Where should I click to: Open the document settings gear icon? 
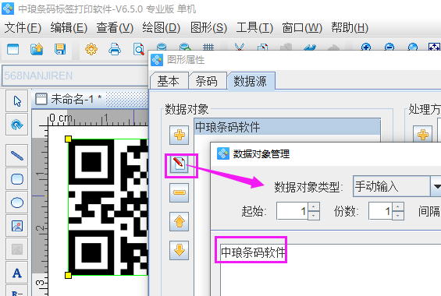[x=91, y=49]
